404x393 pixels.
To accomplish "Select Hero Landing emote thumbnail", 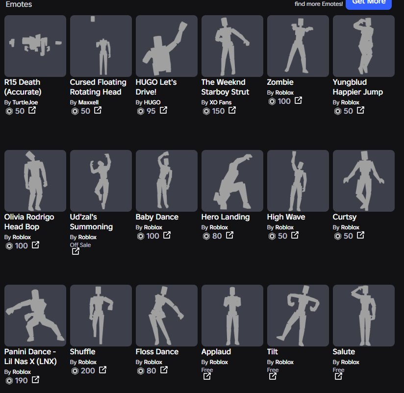I will coord(232,181).
